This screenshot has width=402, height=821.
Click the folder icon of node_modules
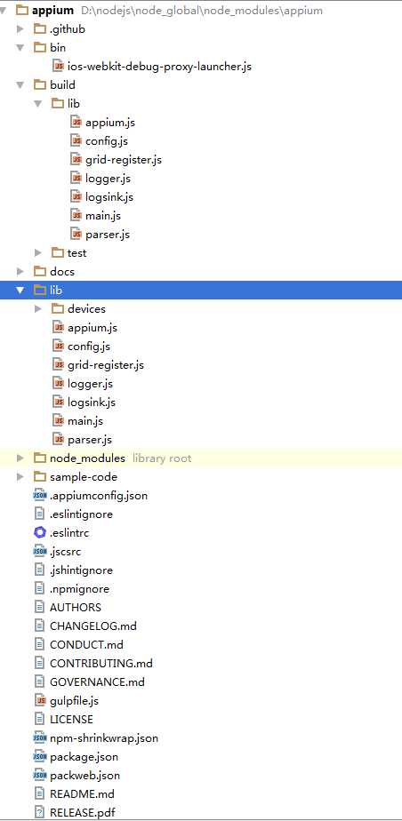click(x=40, y=458)
